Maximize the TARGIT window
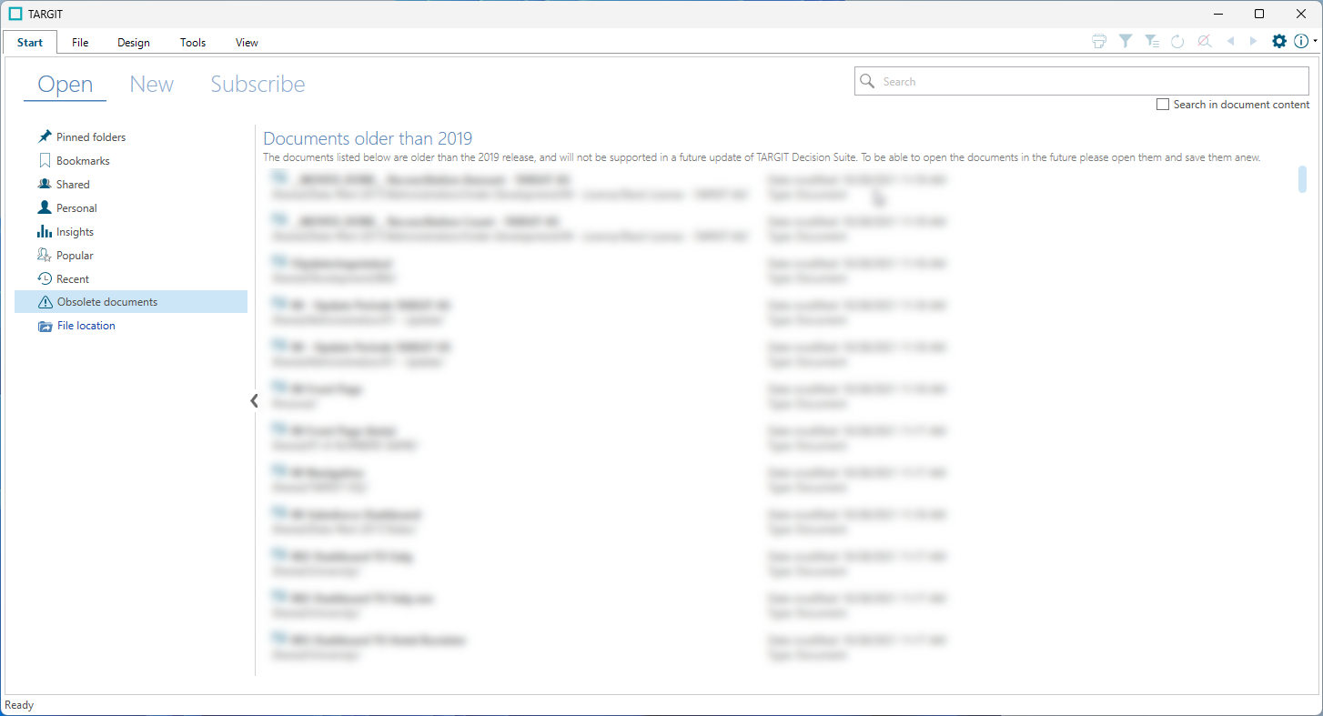This screenshot has height=716, width=1323. tap(1259, 14)
